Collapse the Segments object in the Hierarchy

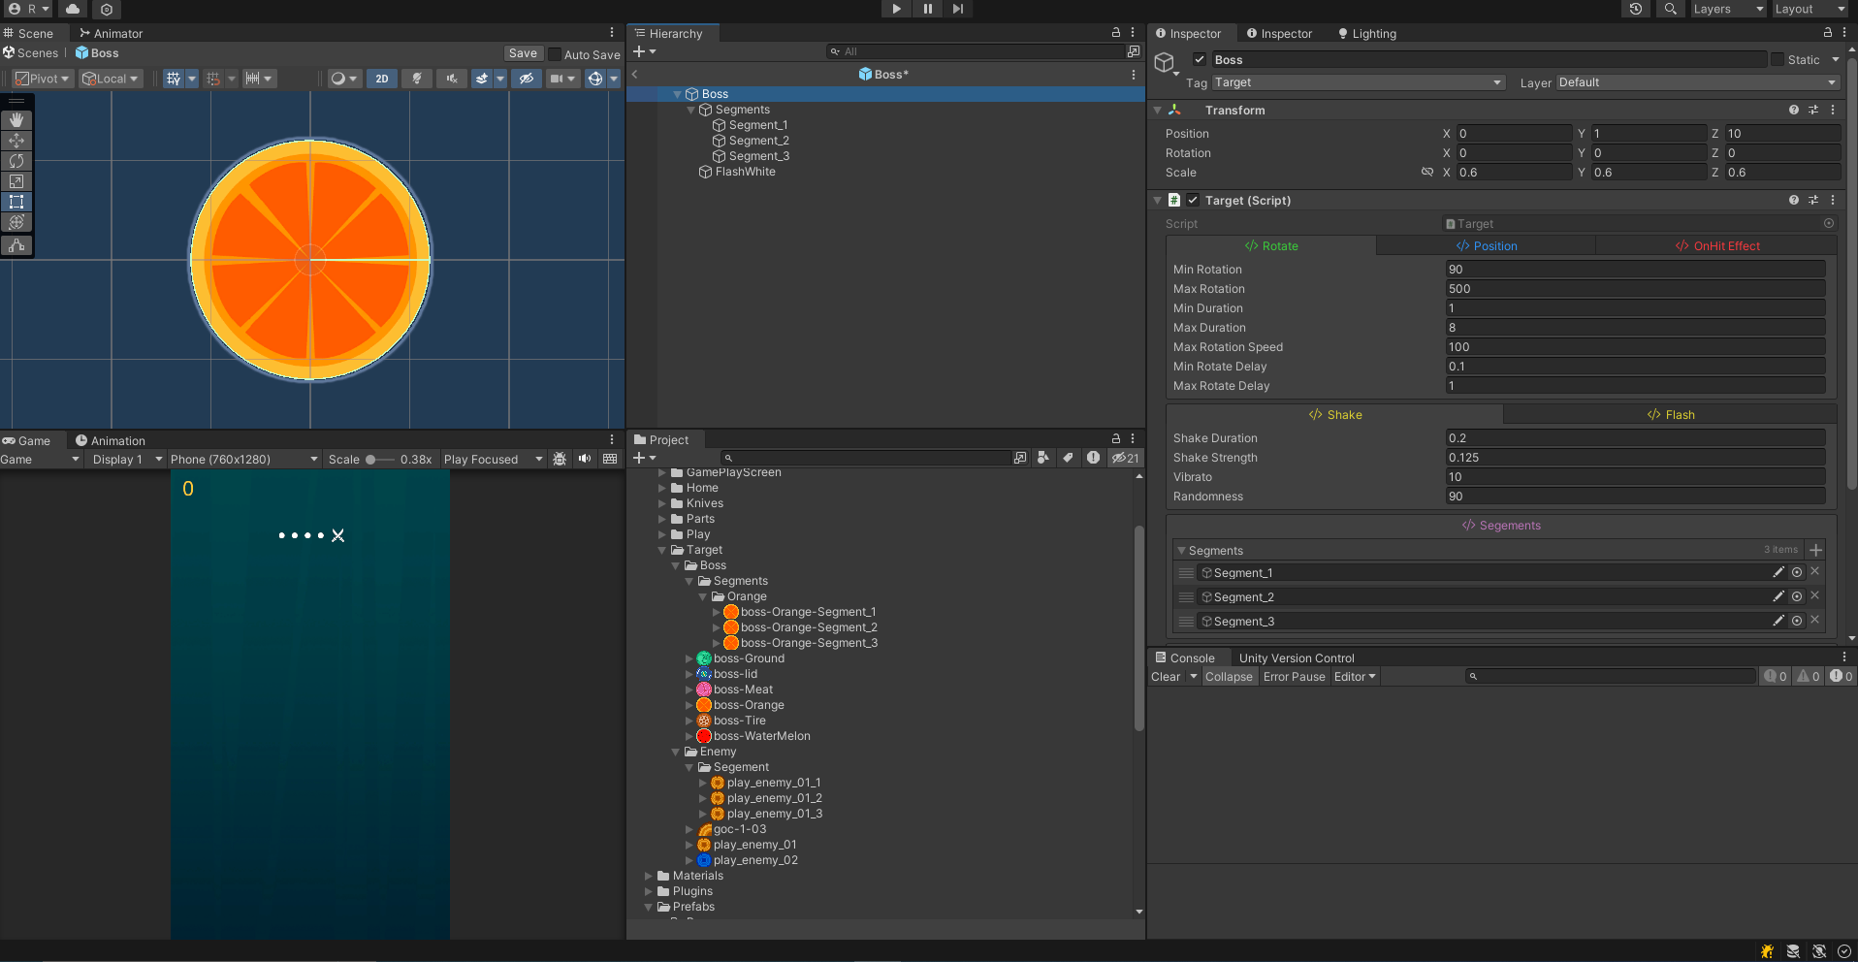tap(691, 110)
